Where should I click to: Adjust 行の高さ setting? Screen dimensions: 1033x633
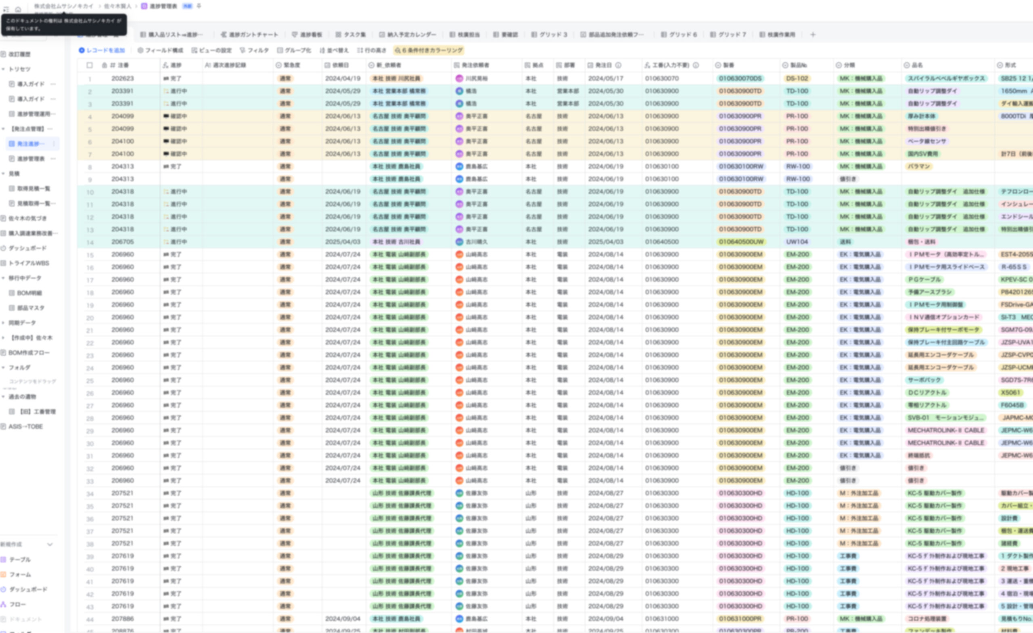pyautogui.click(x=372, y=50)
